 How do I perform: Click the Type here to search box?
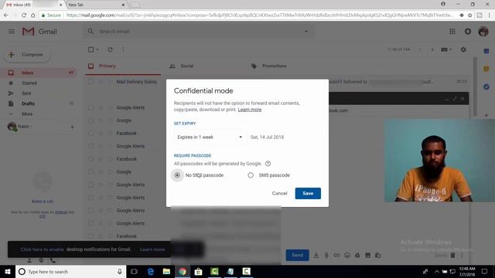pyautogui.click(x=70, y=271)
